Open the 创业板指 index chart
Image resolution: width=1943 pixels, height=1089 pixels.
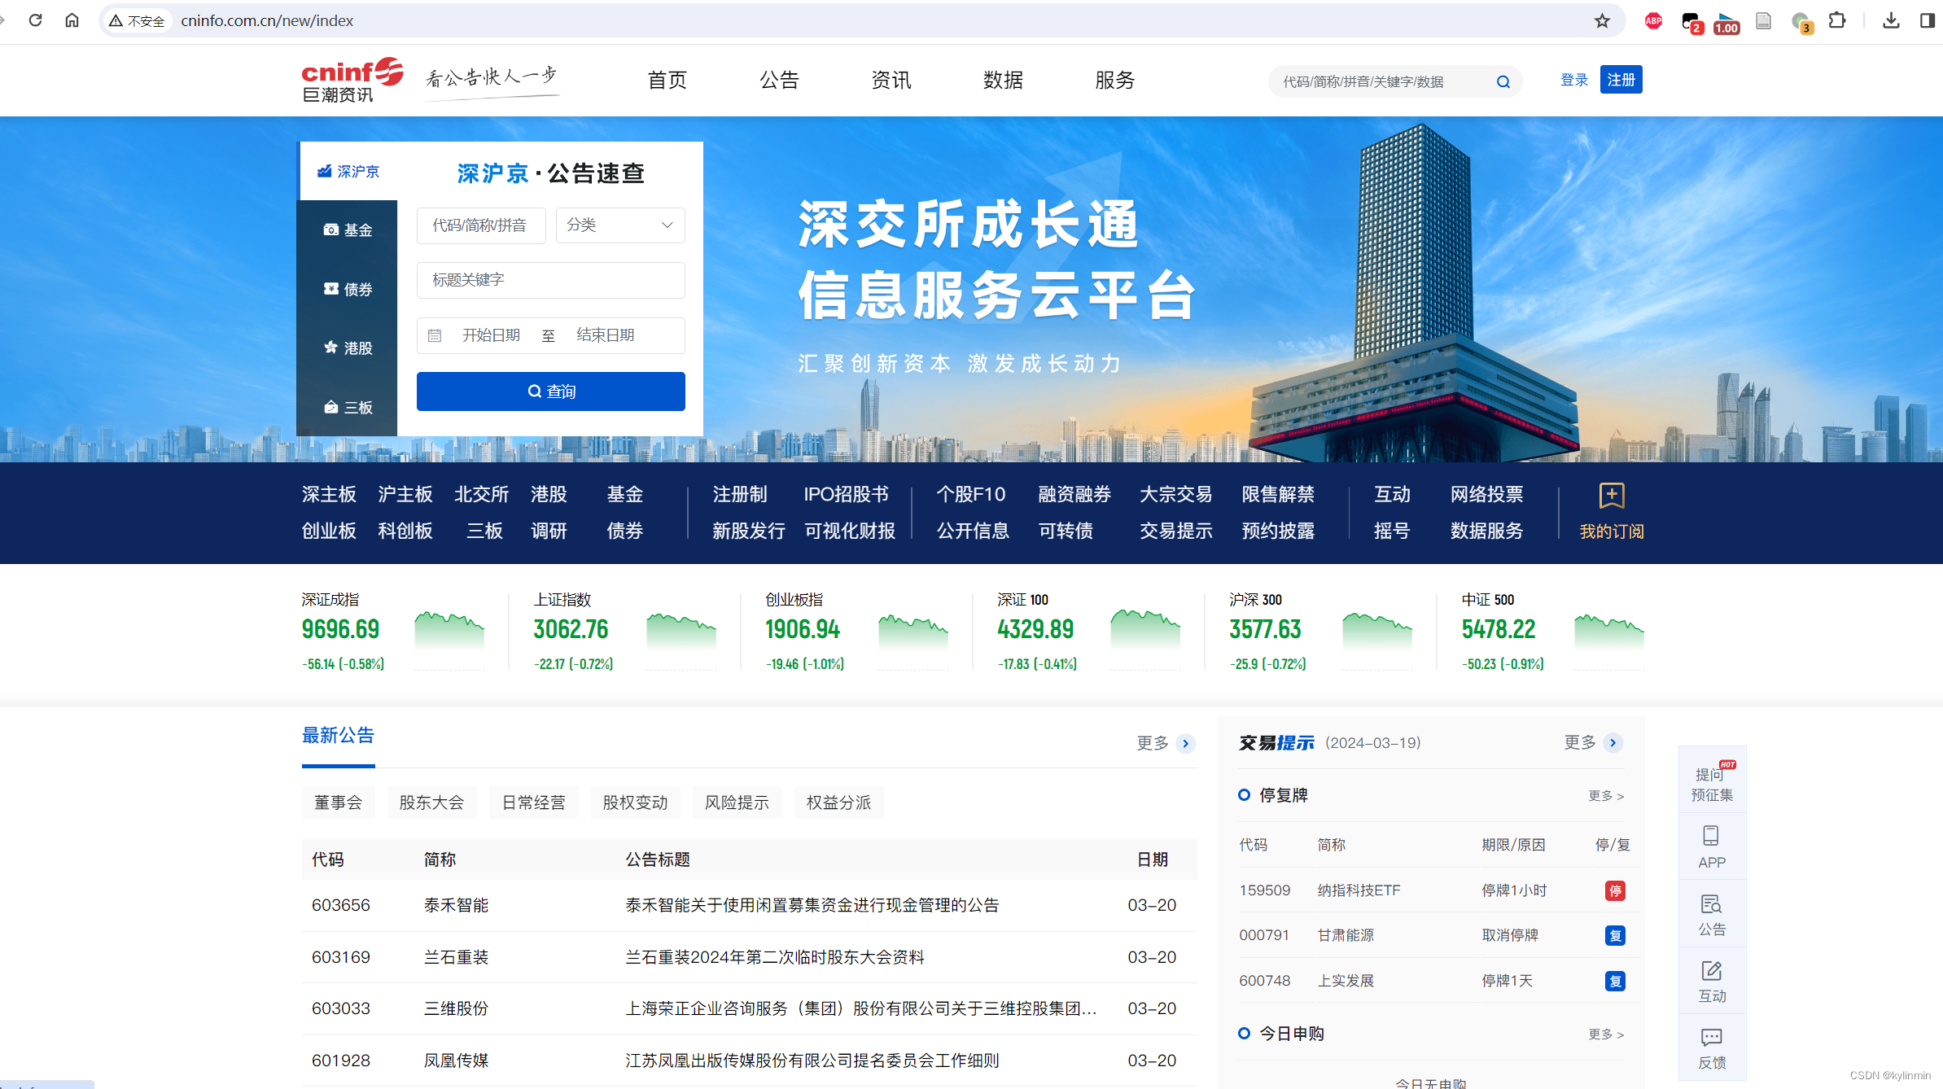click(x=913, y=632)
